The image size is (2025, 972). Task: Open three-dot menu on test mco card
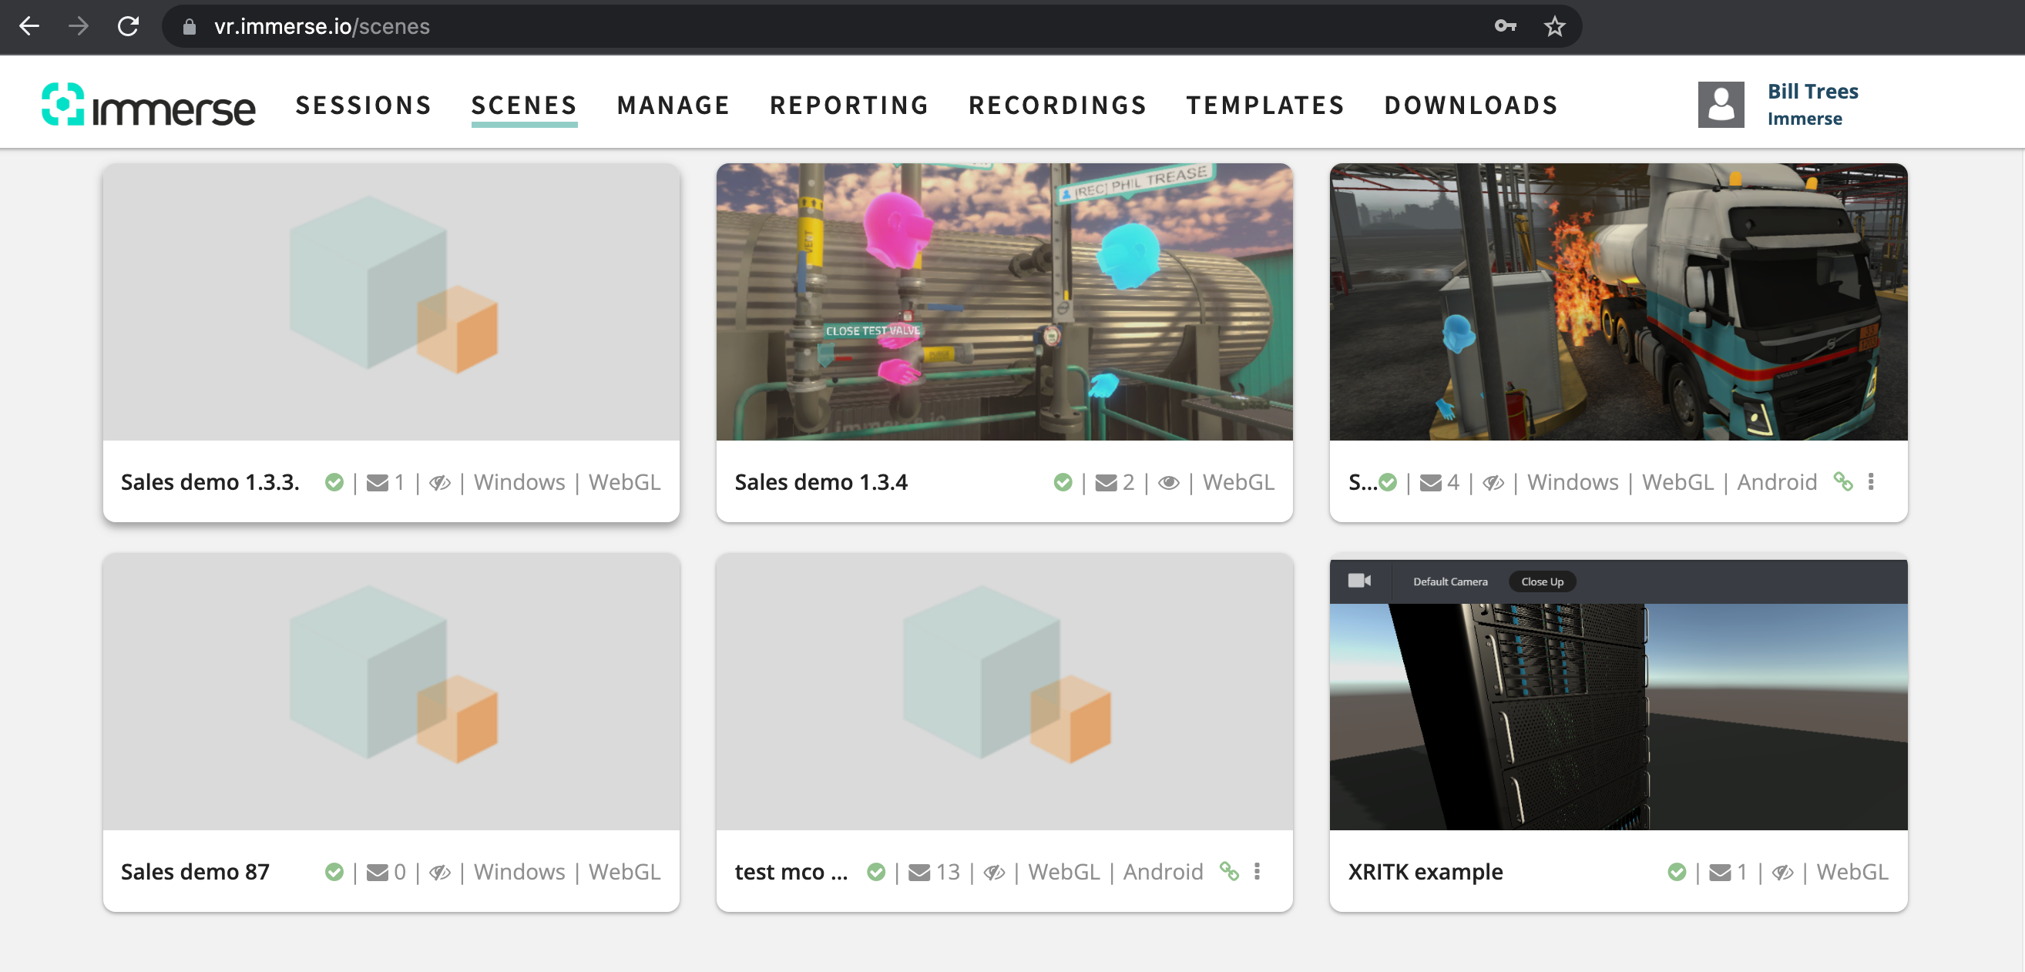tap(1257, 870)
